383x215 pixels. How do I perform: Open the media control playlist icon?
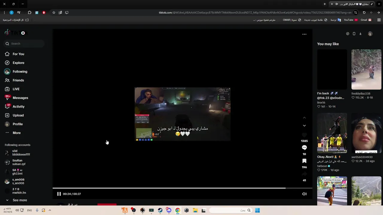19,13
